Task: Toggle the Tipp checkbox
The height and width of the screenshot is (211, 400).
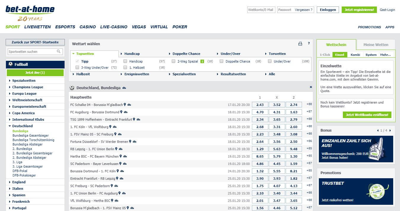Action: tap(77, 61)
